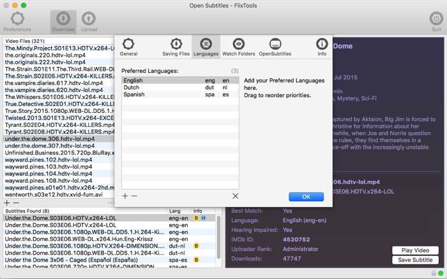The width and height of the screenshot is (447, 279).
Task: Select the.vampire.diaries.617.hdtv-lol.mp4 file
Action: tap(59, 83)
